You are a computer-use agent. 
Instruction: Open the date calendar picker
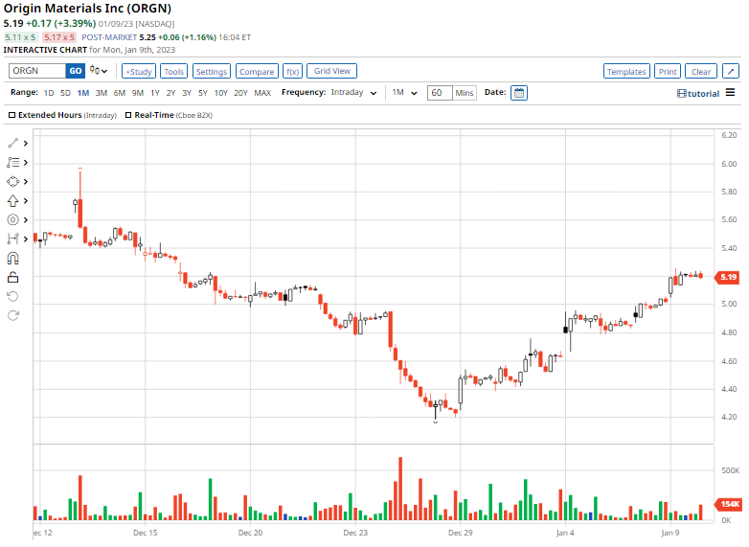(519, 93)
